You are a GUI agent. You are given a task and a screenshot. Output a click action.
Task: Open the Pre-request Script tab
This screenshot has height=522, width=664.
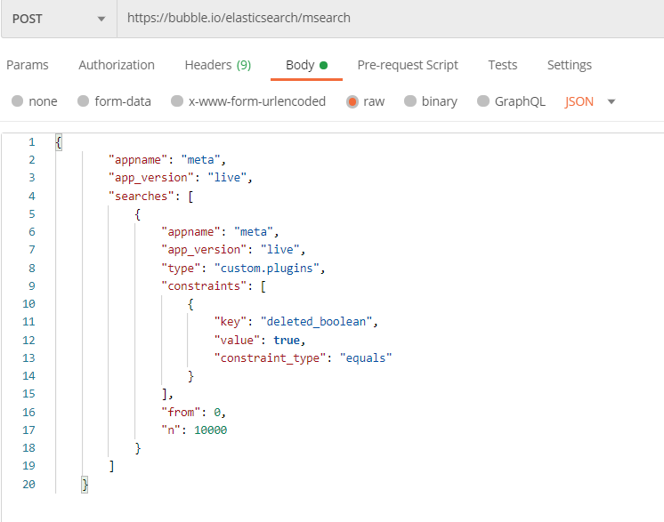[x=408, y=65]
